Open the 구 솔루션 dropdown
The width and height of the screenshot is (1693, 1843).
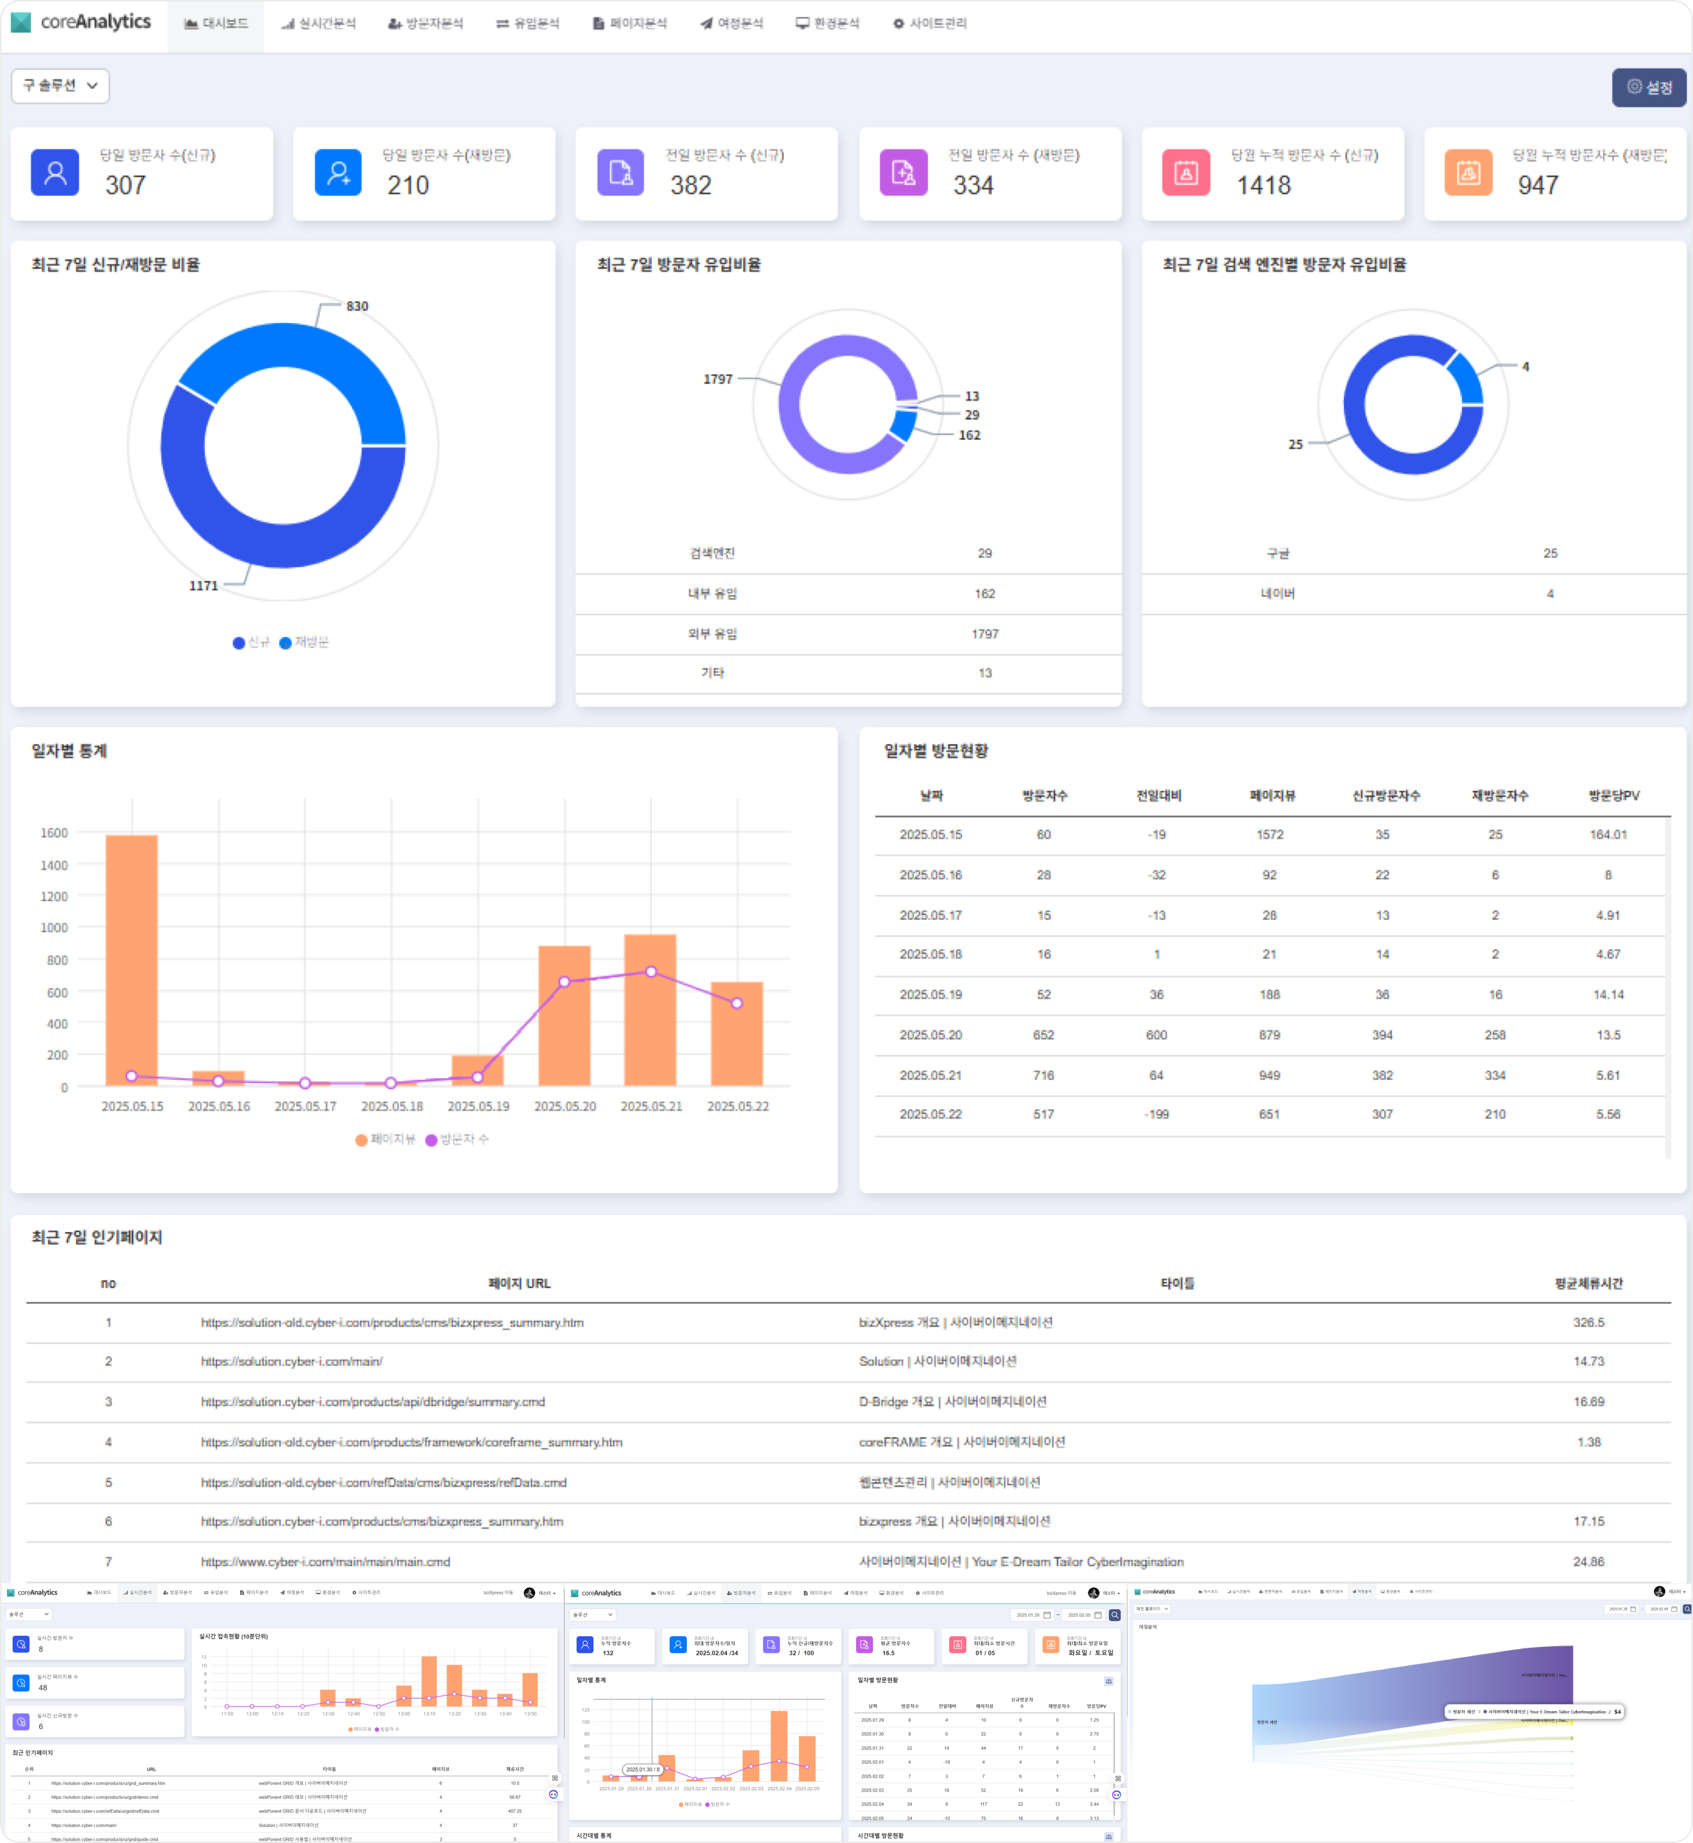59,86
